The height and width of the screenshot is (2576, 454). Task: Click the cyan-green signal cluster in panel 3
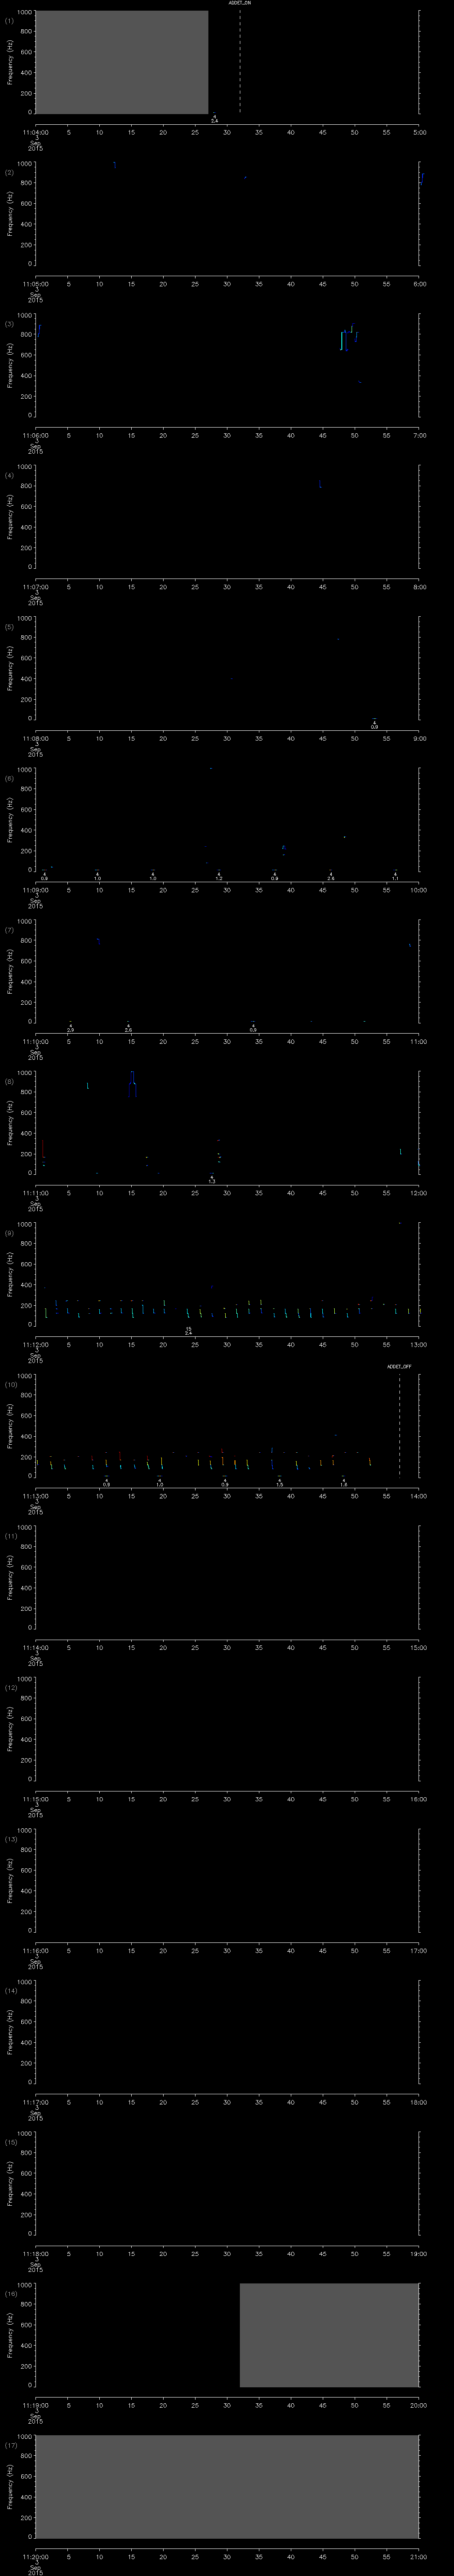(347, 338)
